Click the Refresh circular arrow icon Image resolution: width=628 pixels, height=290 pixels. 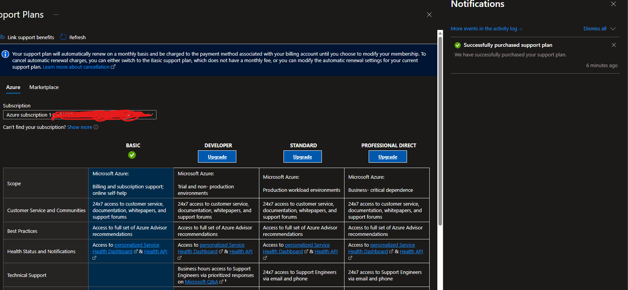point(63,37)
